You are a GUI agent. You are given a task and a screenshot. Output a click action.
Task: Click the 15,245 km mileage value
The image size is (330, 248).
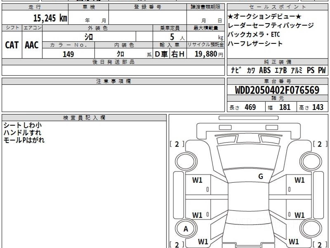click(50, 18)
